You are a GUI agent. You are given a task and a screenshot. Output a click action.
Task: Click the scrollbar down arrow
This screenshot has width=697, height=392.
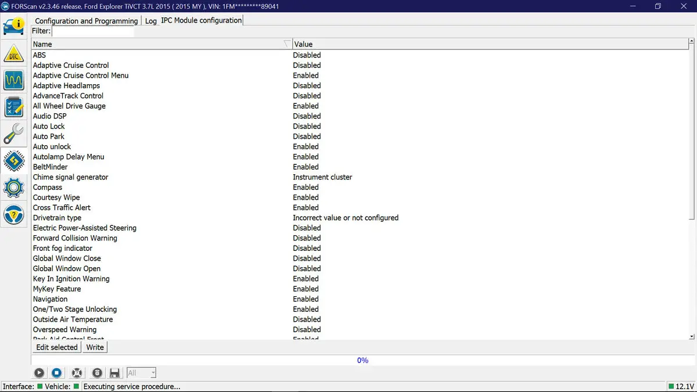(x=692, y=336)
